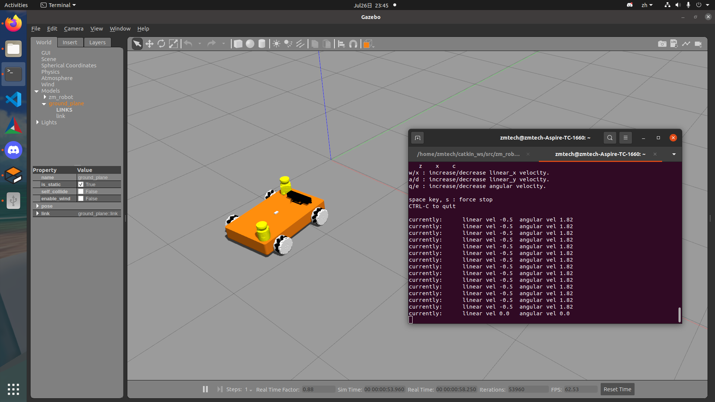Toggle the self_collide checkbox

[x=81, y=191]
